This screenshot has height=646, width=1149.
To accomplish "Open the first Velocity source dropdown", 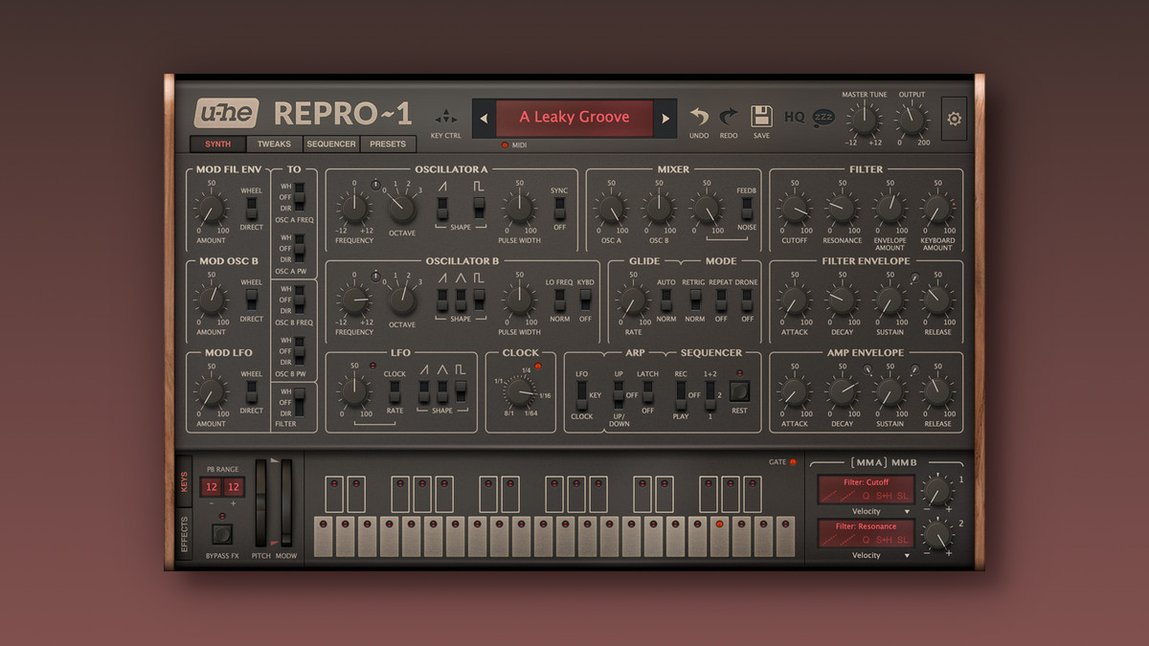I will (867, 512).
